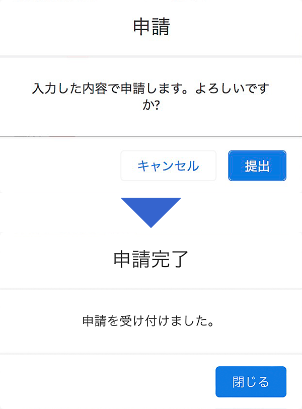This screenshot has height=409, width=302.
Task: Select the よろしいですか? question text
Action: point(150,104)
